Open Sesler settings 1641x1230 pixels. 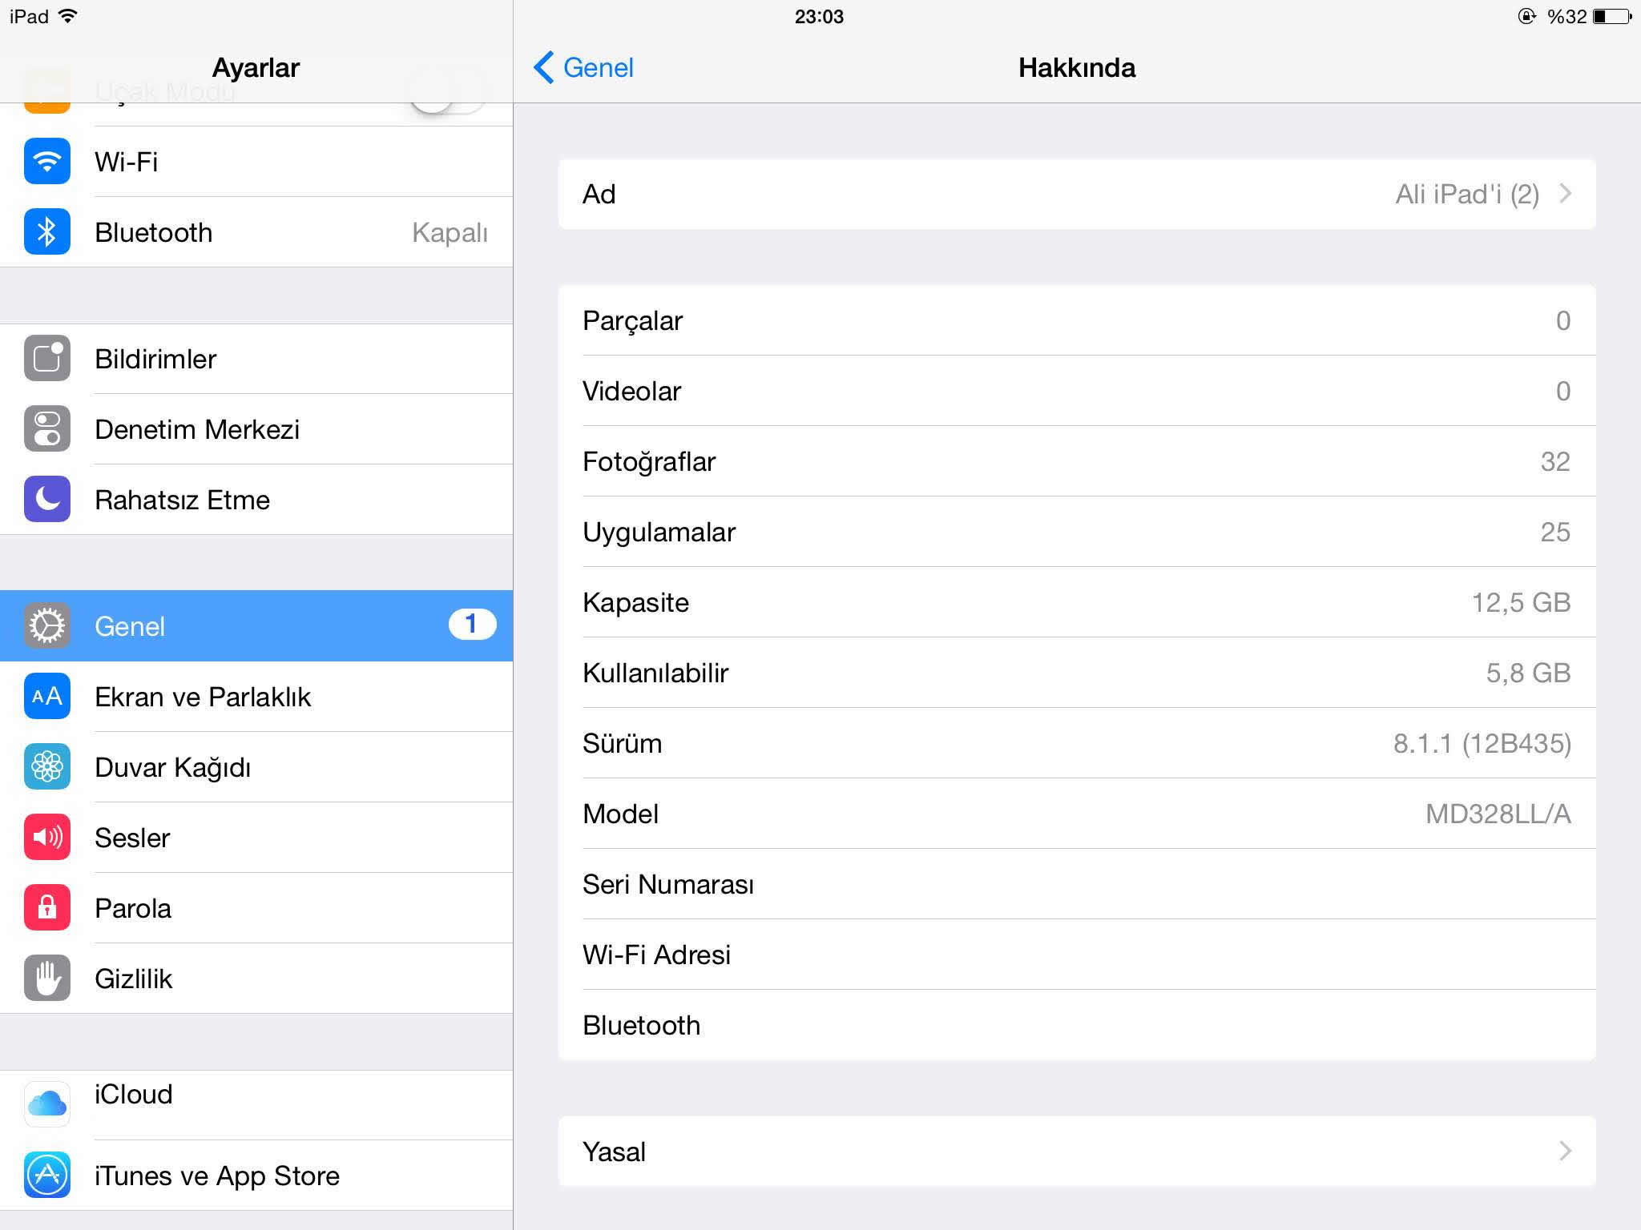point(256,838)
